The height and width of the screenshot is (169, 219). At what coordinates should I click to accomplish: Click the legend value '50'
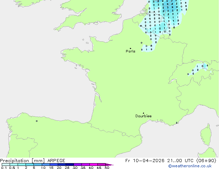[x=107, y=168]
